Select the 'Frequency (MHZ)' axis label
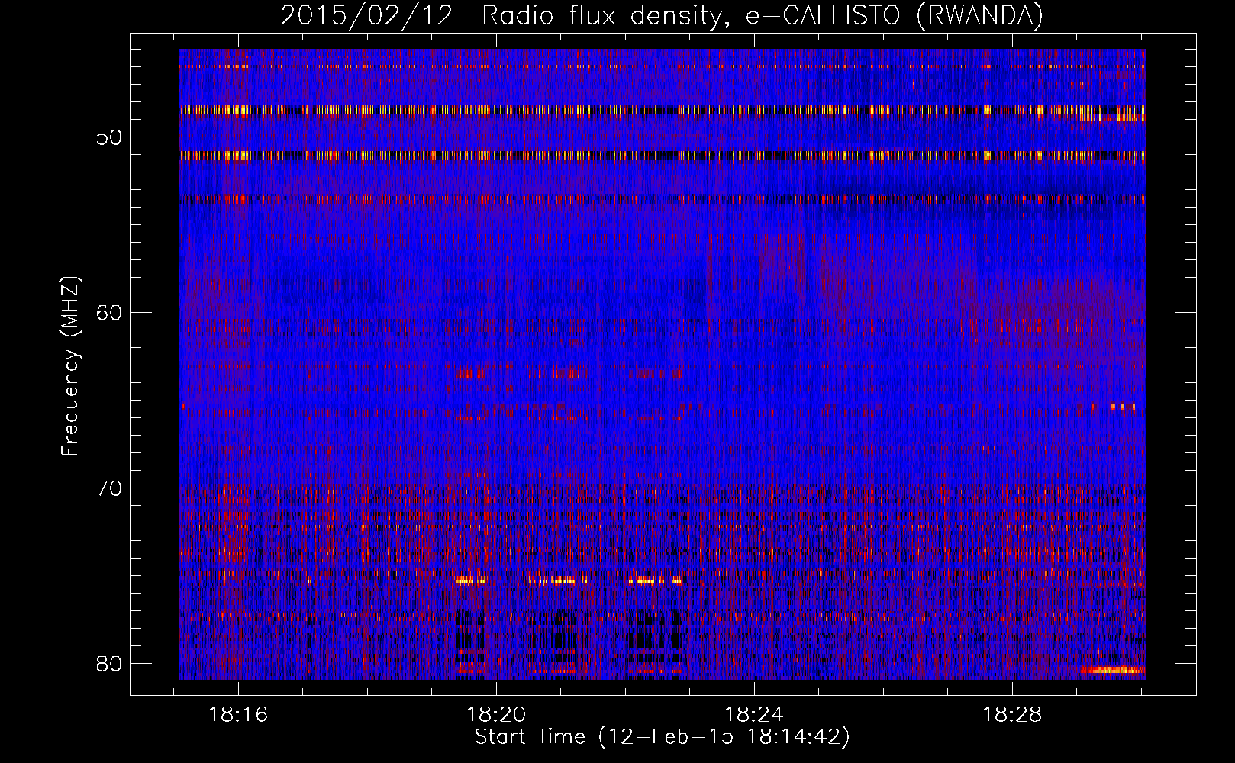Image resolution: width=1235 pixels, height=763 pixels. (x=70, y=366)
